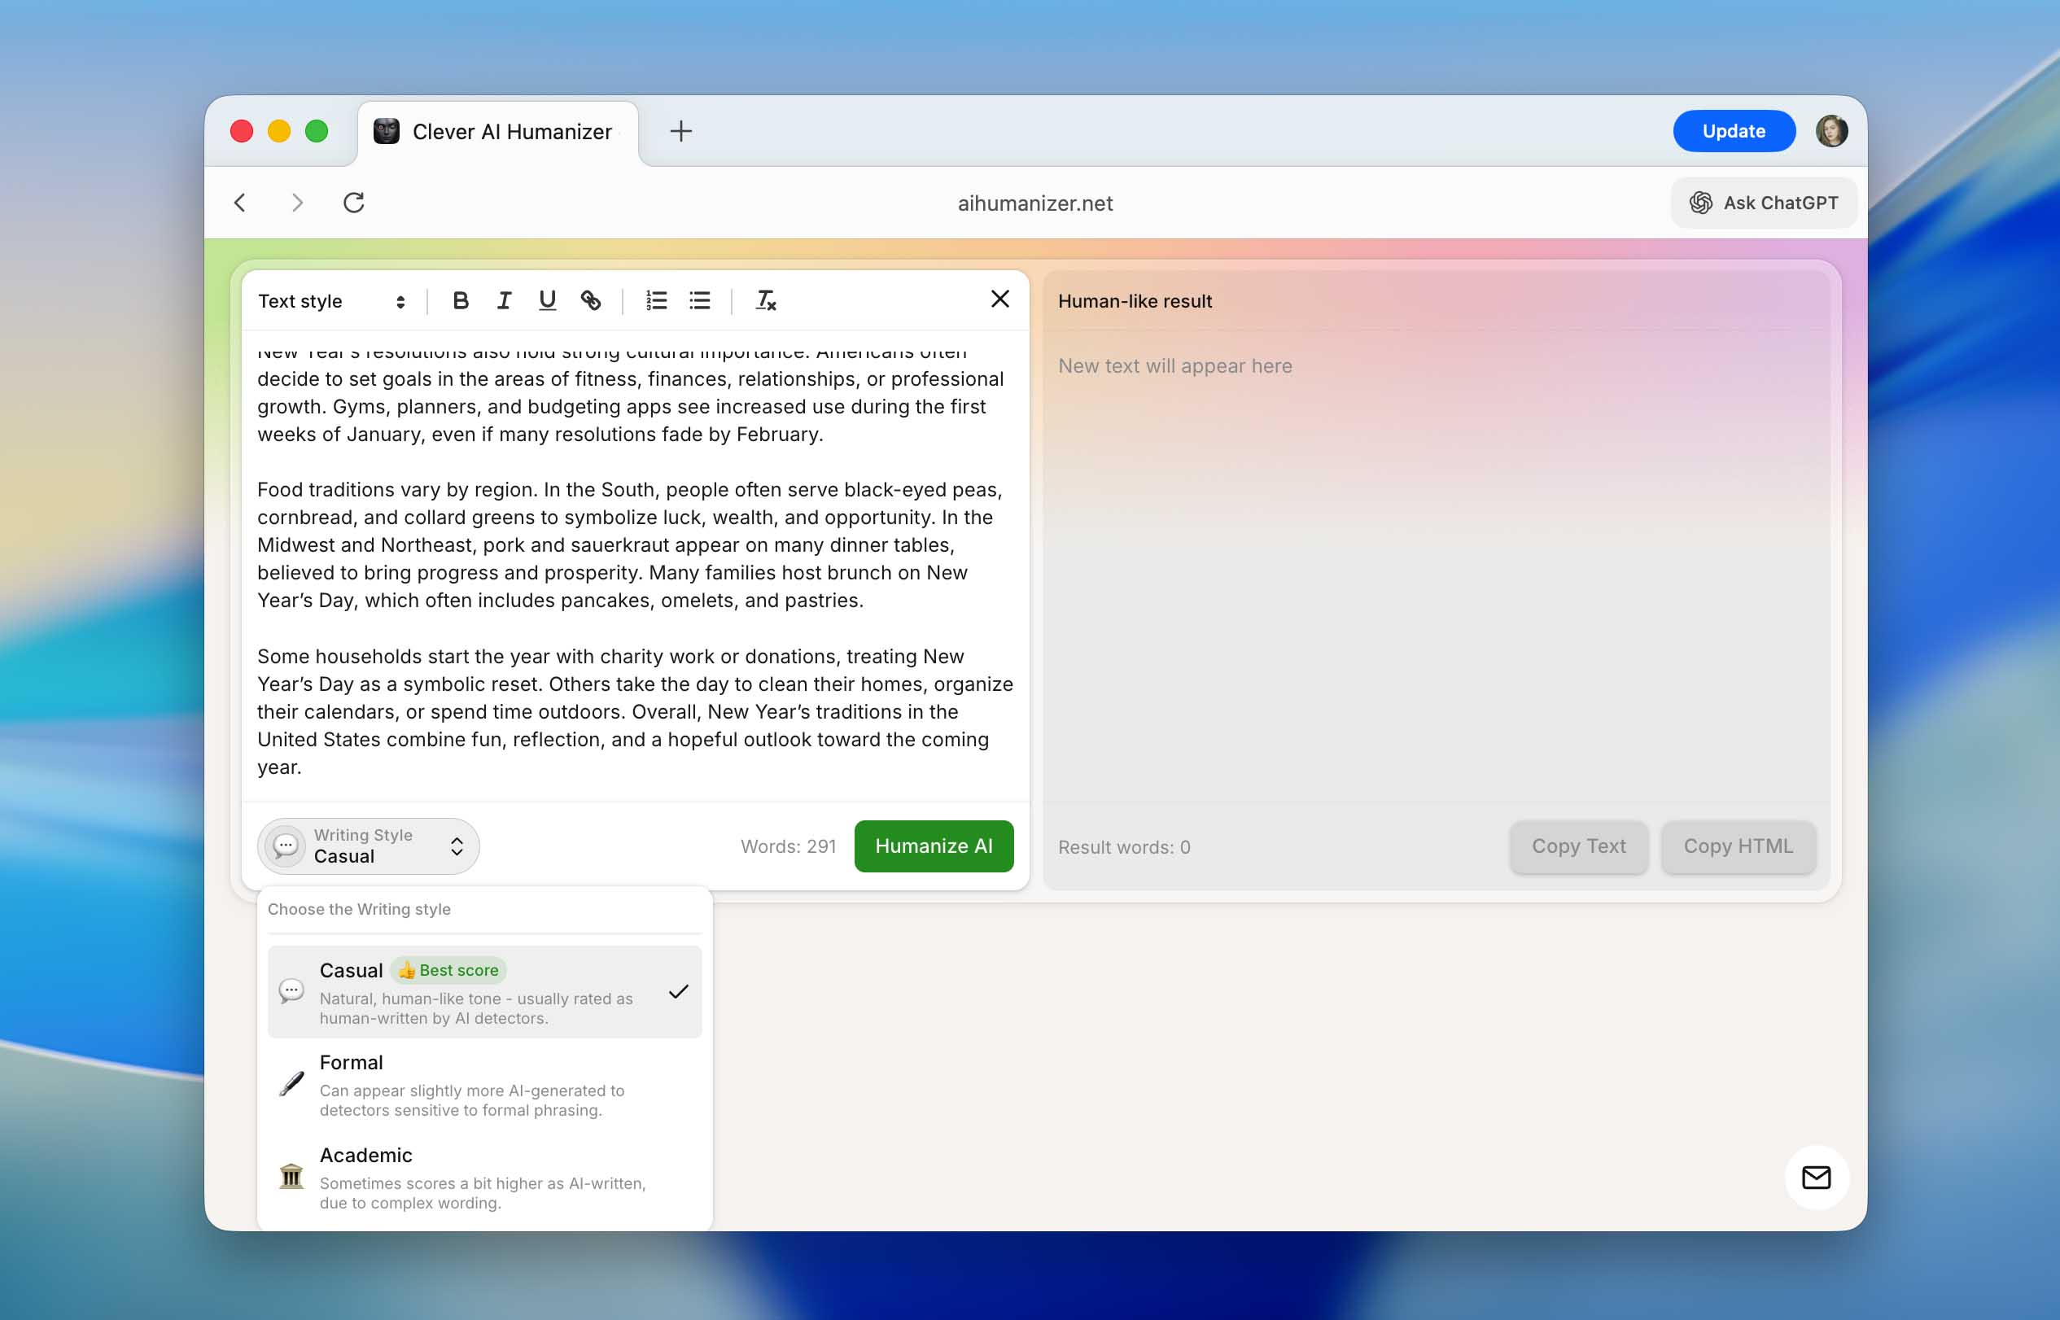Reload the page with the refresh icon
2060x1320 pixels.
(x=353, y=203)
